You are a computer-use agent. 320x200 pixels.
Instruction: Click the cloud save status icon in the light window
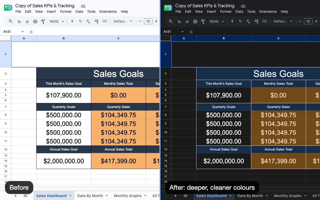click(x=83, y=6)
